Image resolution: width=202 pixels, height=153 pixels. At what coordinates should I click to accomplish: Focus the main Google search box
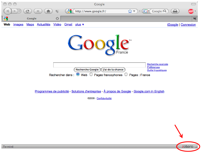(x=99, y=65)
